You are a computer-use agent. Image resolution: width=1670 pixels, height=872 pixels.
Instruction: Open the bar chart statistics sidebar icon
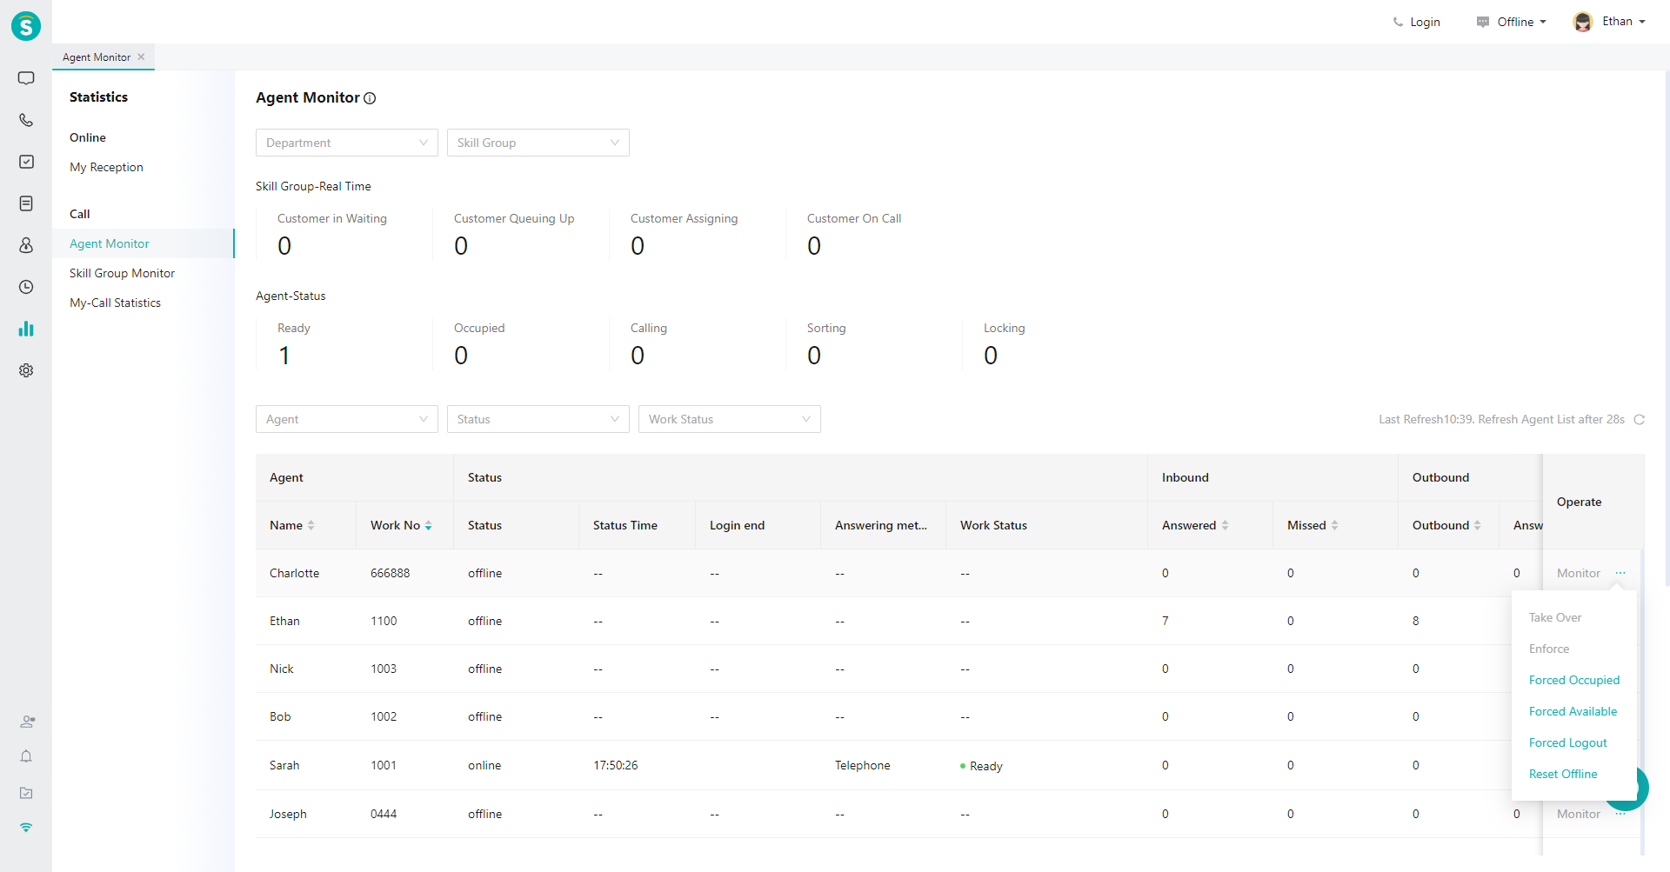[x=26, y=329]
